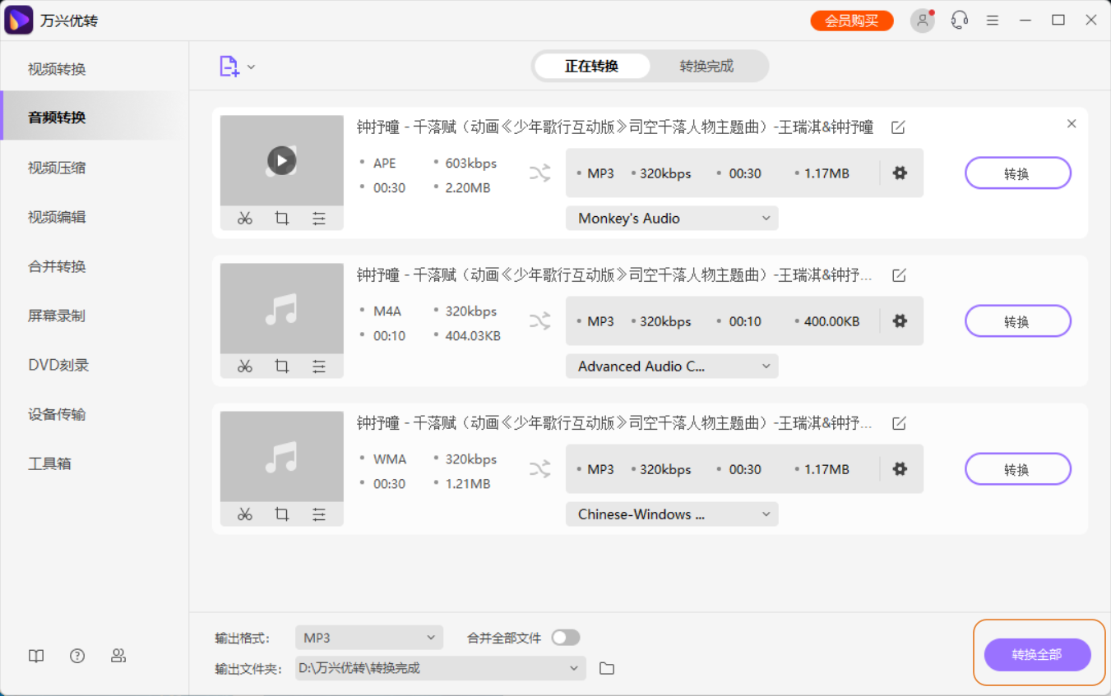
Task: Browse the output folder via folder icon
Action: (607, 668)
